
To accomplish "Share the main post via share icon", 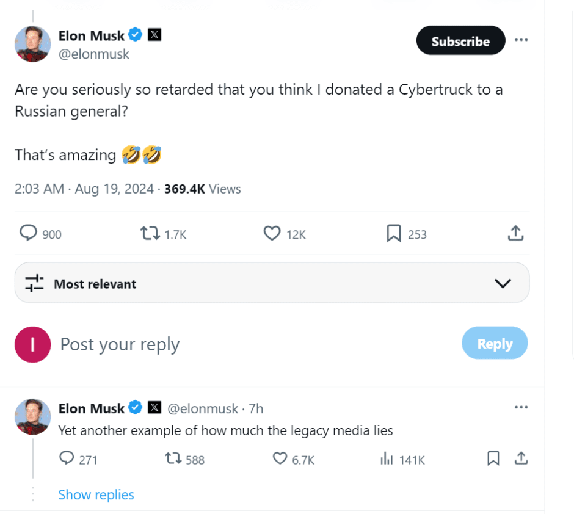I will coord(515,233).
